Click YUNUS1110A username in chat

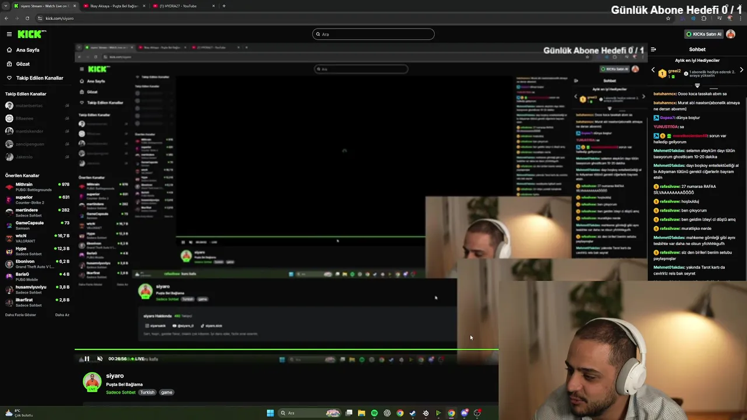pos(665,127)
